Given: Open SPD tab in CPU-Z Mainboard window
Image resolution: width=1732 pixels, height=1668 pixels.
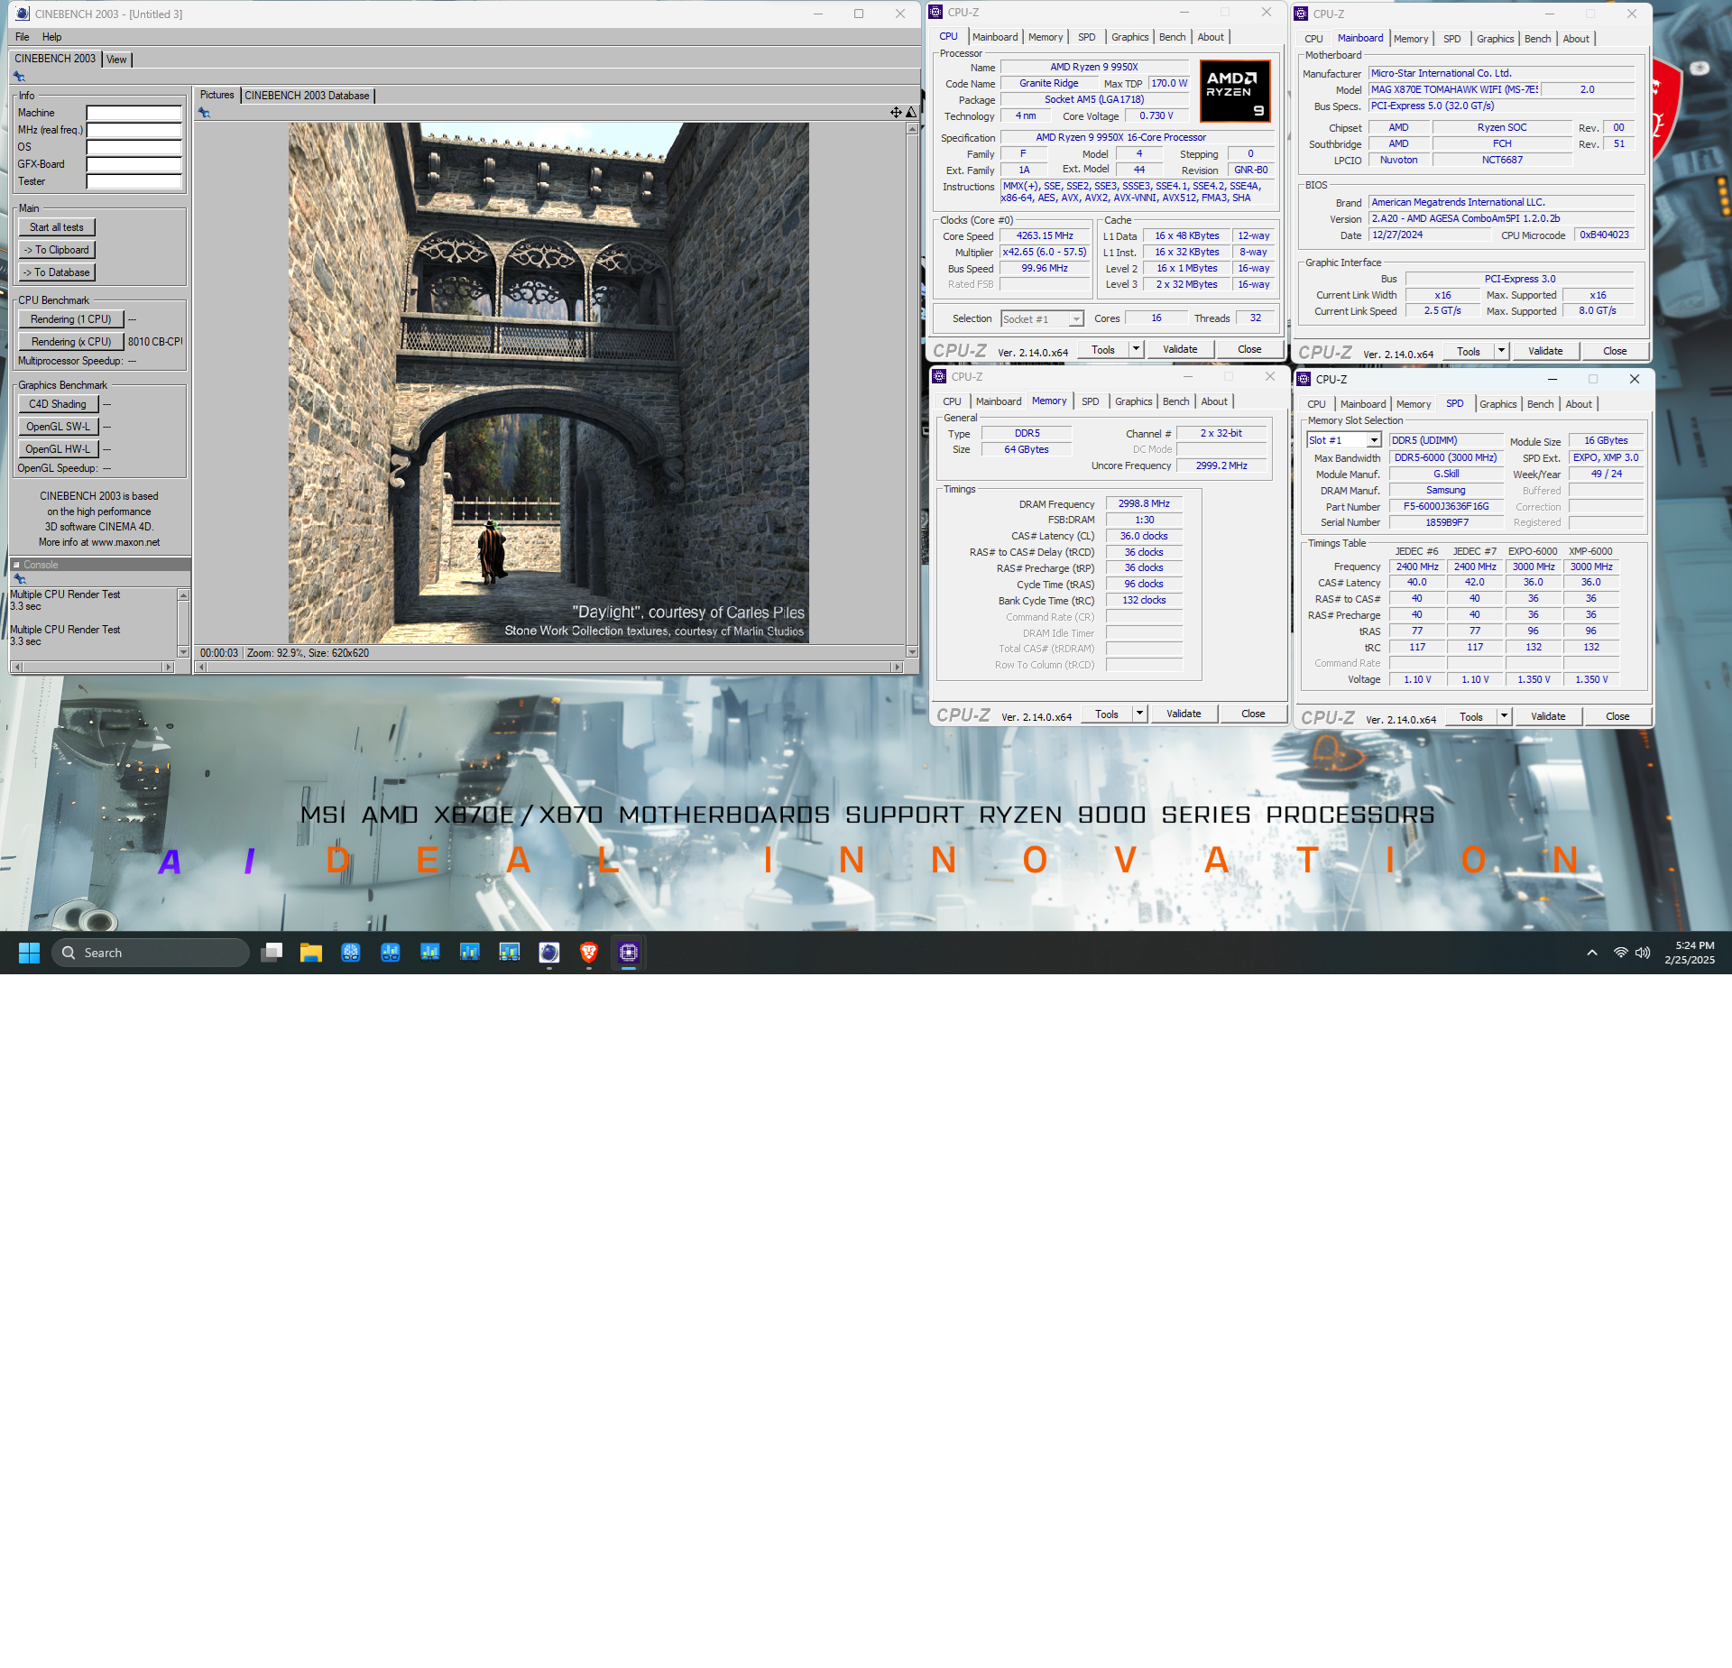Looking at the screenshot, I should pyautogui.click(x=1452, y=39).
